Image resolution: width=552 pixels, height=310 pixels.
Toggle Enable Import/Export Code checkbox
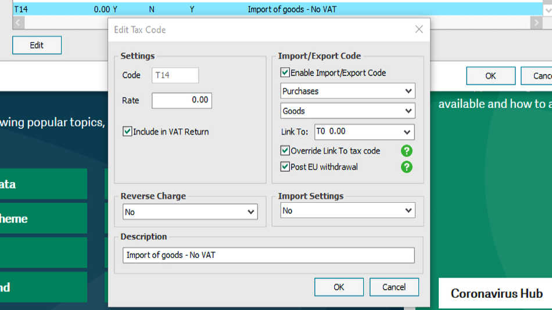click(x=285, y=72)
